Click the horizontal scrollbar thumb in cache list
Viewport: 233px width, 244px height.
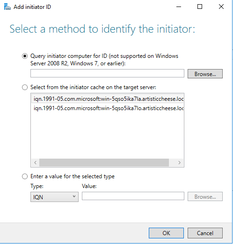click(x=104, y=163)
